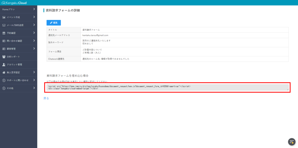Click inside the embed HTML code textarea
The width and height of the screenshot is (298, 148).
click(x=167, y=87)
